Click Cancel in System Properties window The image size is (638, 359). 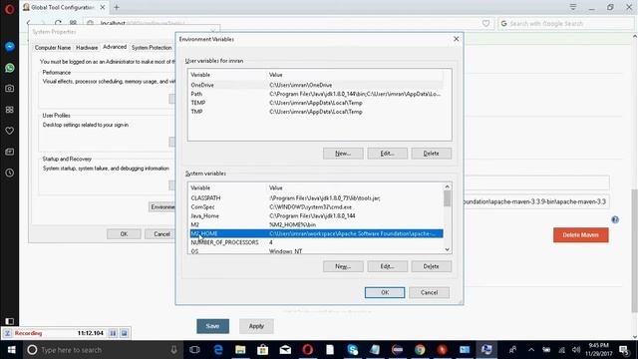(161, 234)
